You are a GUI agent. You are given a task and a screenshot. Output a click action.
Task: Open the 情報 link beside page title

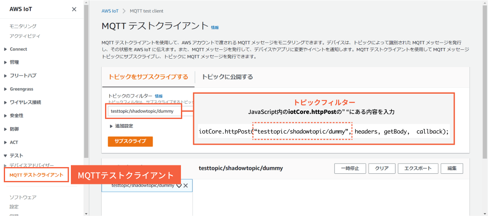click(x=215, y=27)
